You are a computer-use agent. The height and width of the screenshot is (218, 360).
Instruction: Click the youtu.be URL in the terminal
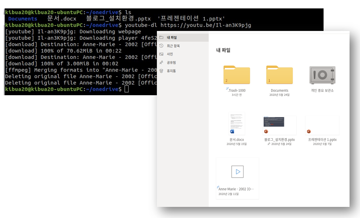[206, 25]
